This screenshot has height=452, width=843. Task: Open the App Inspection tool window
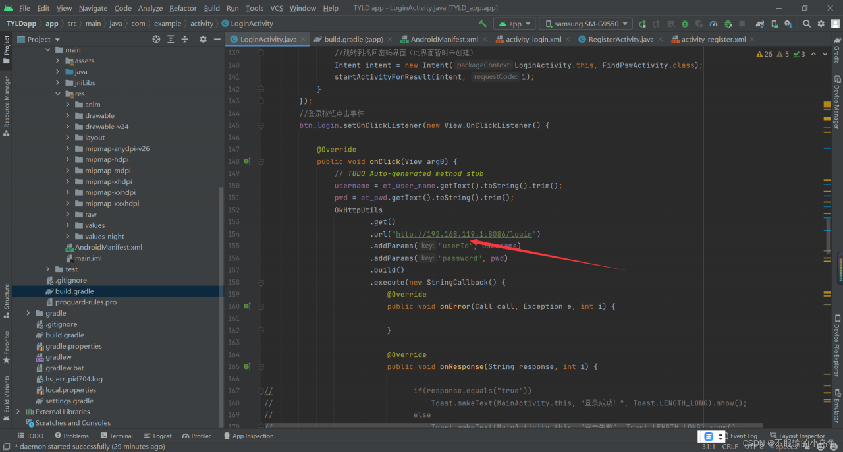248,436
